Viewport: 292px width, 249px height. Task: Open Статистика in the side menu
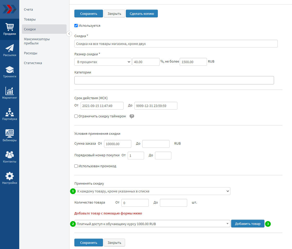click(x=33, y=63)
